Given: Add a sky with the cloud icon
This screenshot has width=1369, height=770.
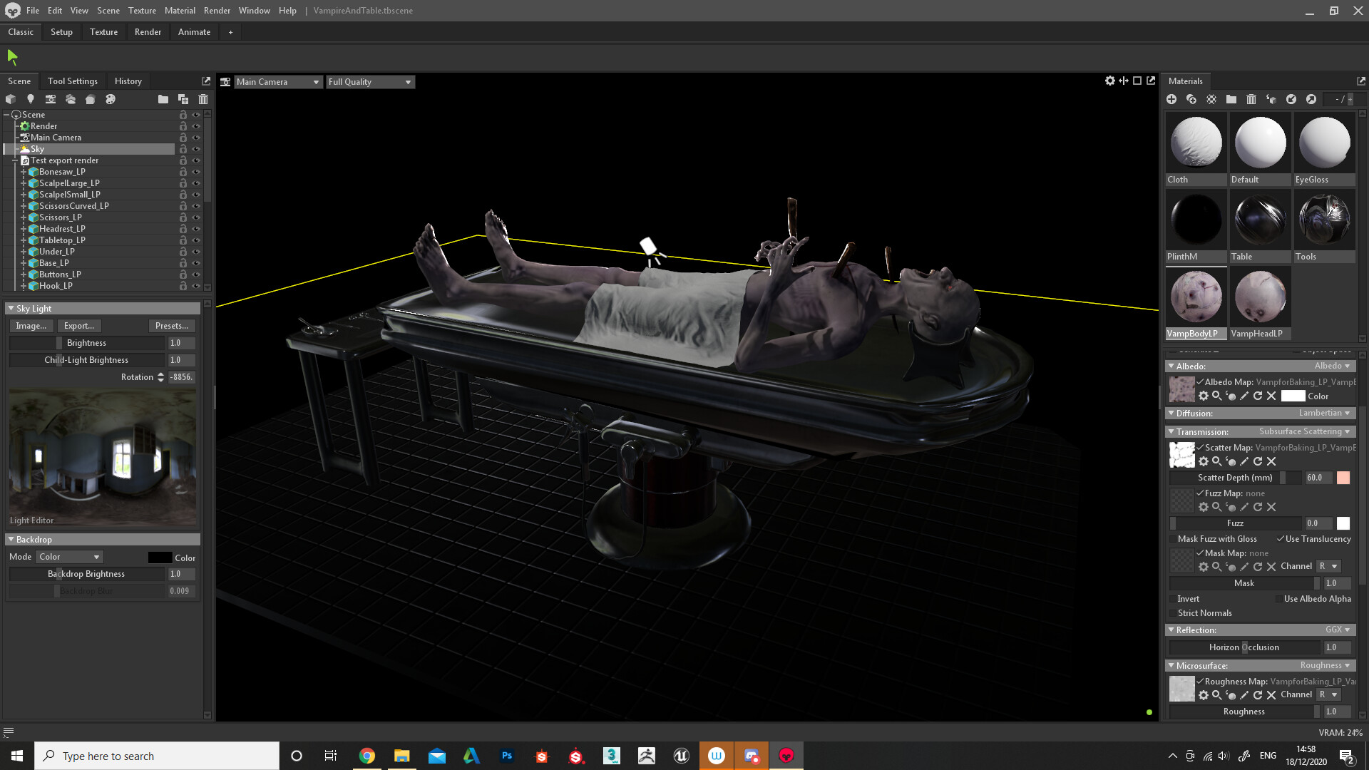Looking at the screenshot, I should point(70,99).
